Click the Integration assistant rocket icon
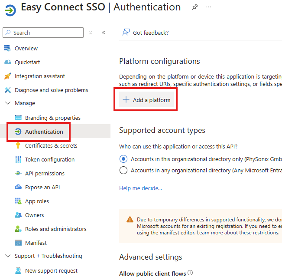Screen dimensions: 282x280 [x=7, y=76]
